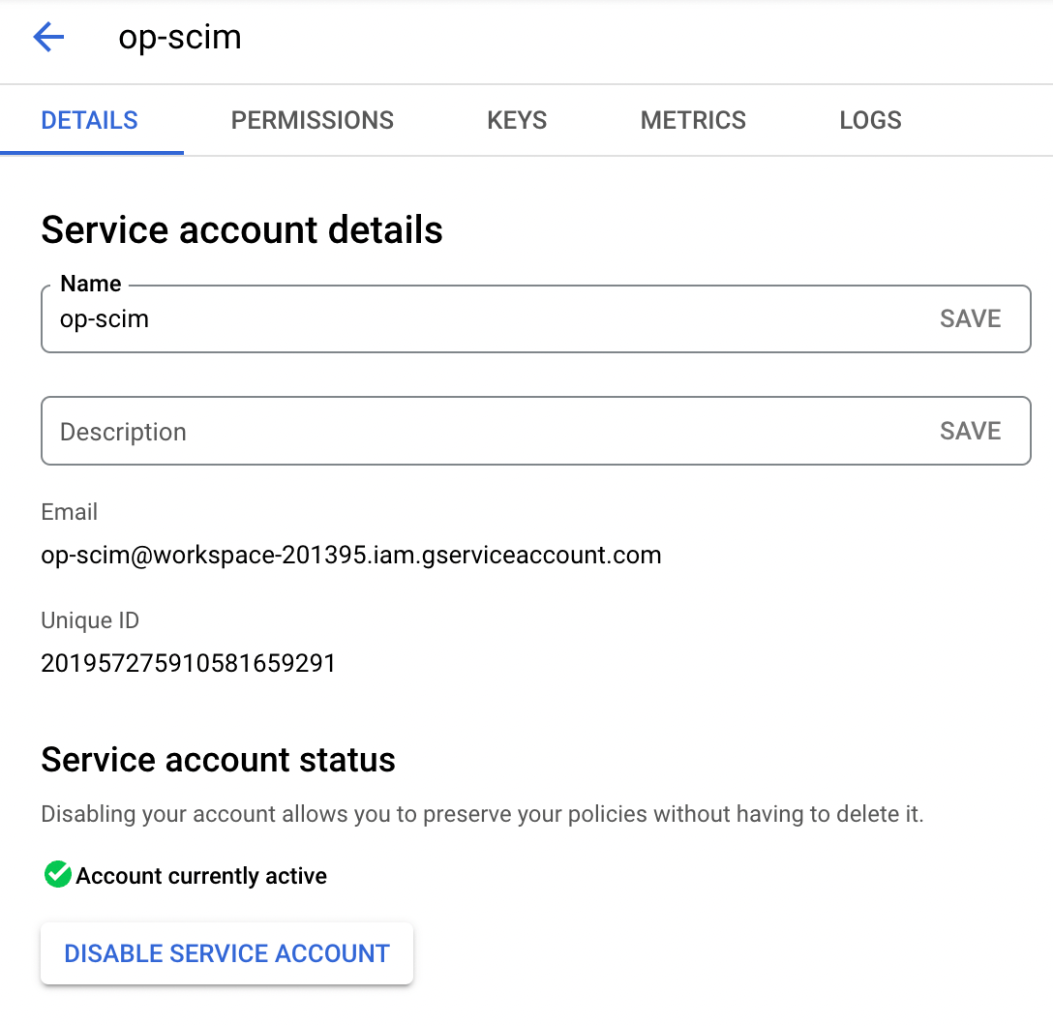The width and height of the screenshot is (1053, 1026).
Task: Click SAVE next to the Description field
Action: (970, 431)
